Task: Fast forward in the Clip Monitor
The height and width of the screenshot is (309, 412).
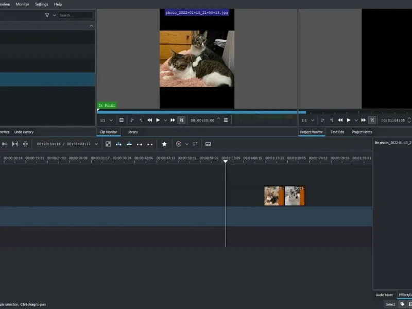Action: [x=173, y=120]
